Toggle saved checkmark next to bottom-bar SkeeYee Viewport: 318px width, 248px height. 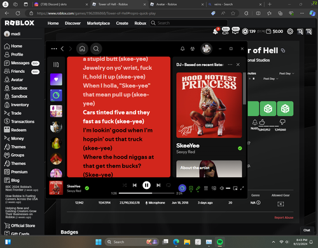click(87, 188)
